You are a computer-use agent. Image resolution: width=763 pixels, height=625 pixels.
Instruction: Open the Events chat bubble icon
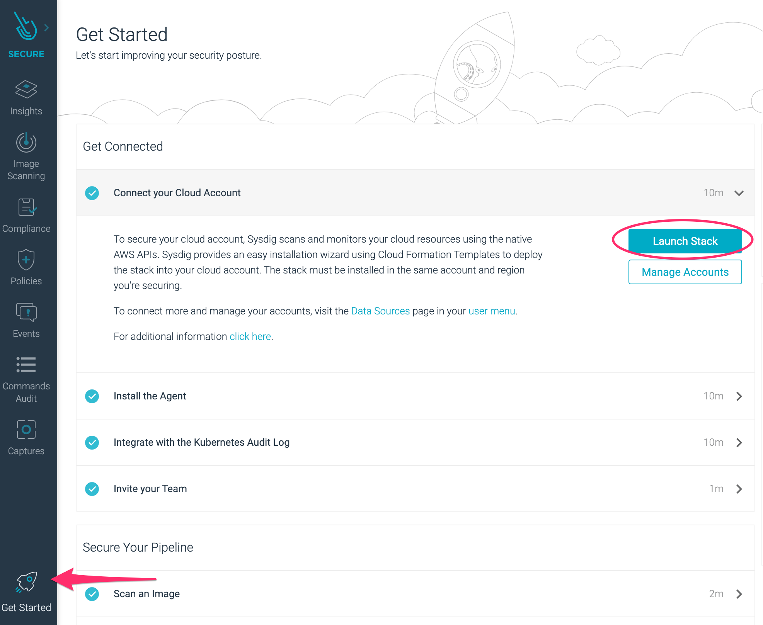(x=26, y=312)
